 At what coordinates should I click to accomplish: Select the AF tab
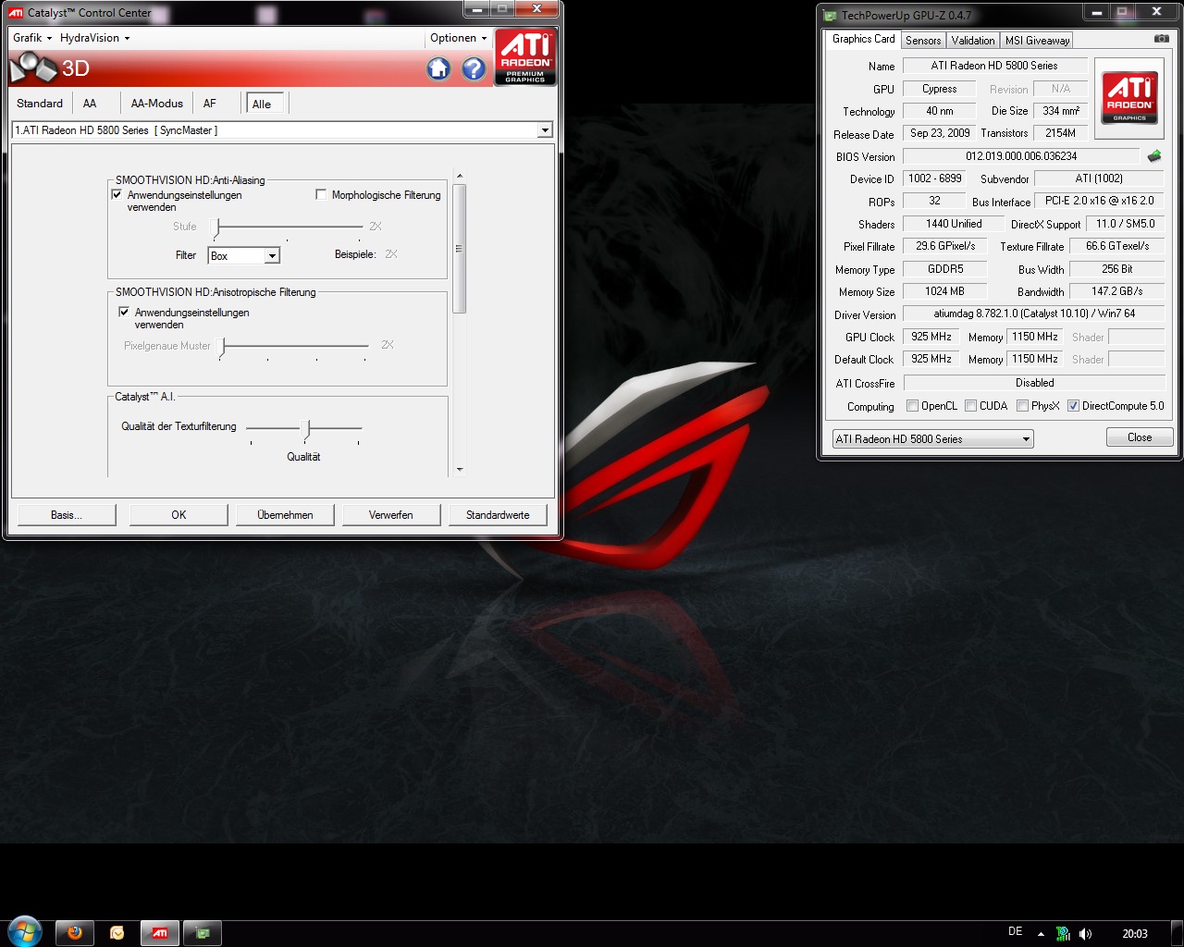210,104
